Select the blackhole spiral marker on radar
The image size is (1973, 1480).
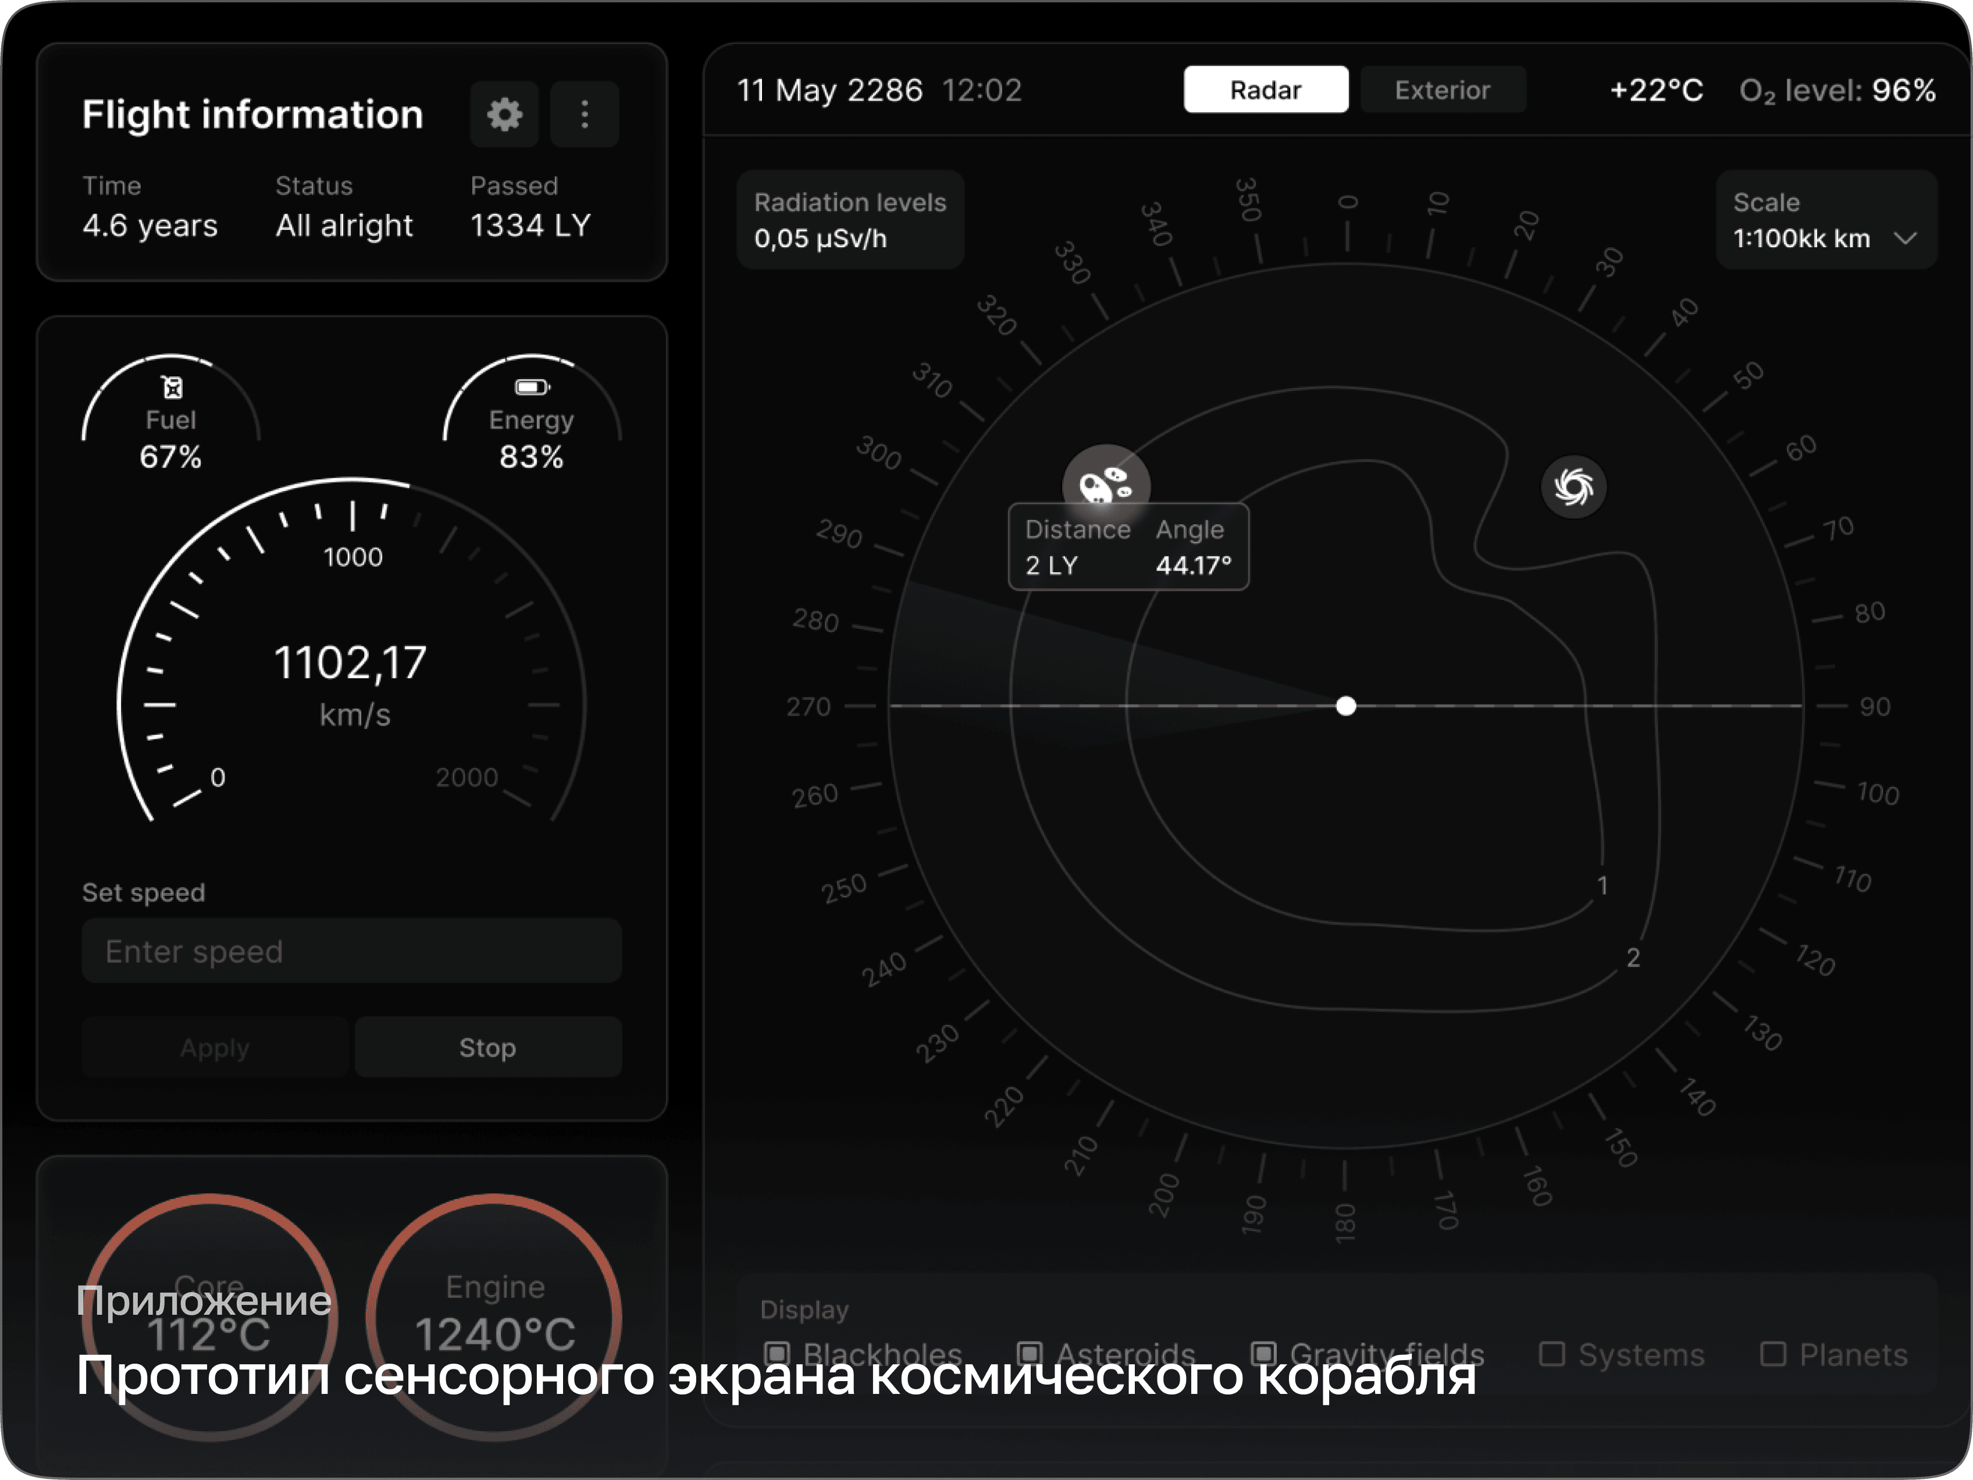[x=1573, y=487]
